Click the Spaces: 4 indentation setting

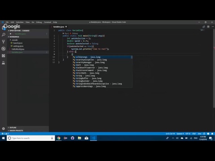[180, 134]
